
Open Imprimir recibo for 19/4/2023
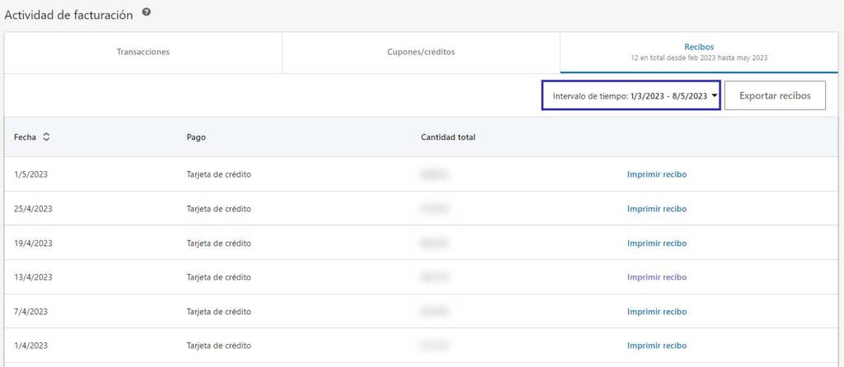coord(656,244)
